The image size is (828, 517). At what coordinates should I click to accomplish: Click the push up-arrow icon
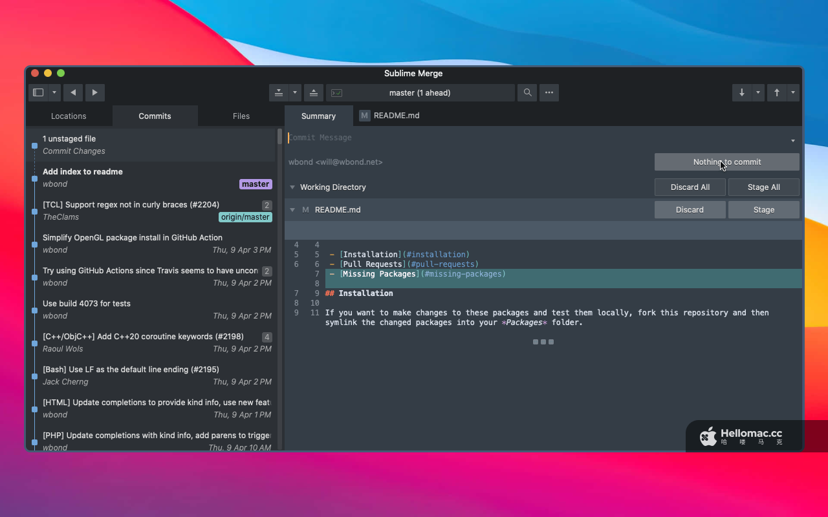coord(777,92)
